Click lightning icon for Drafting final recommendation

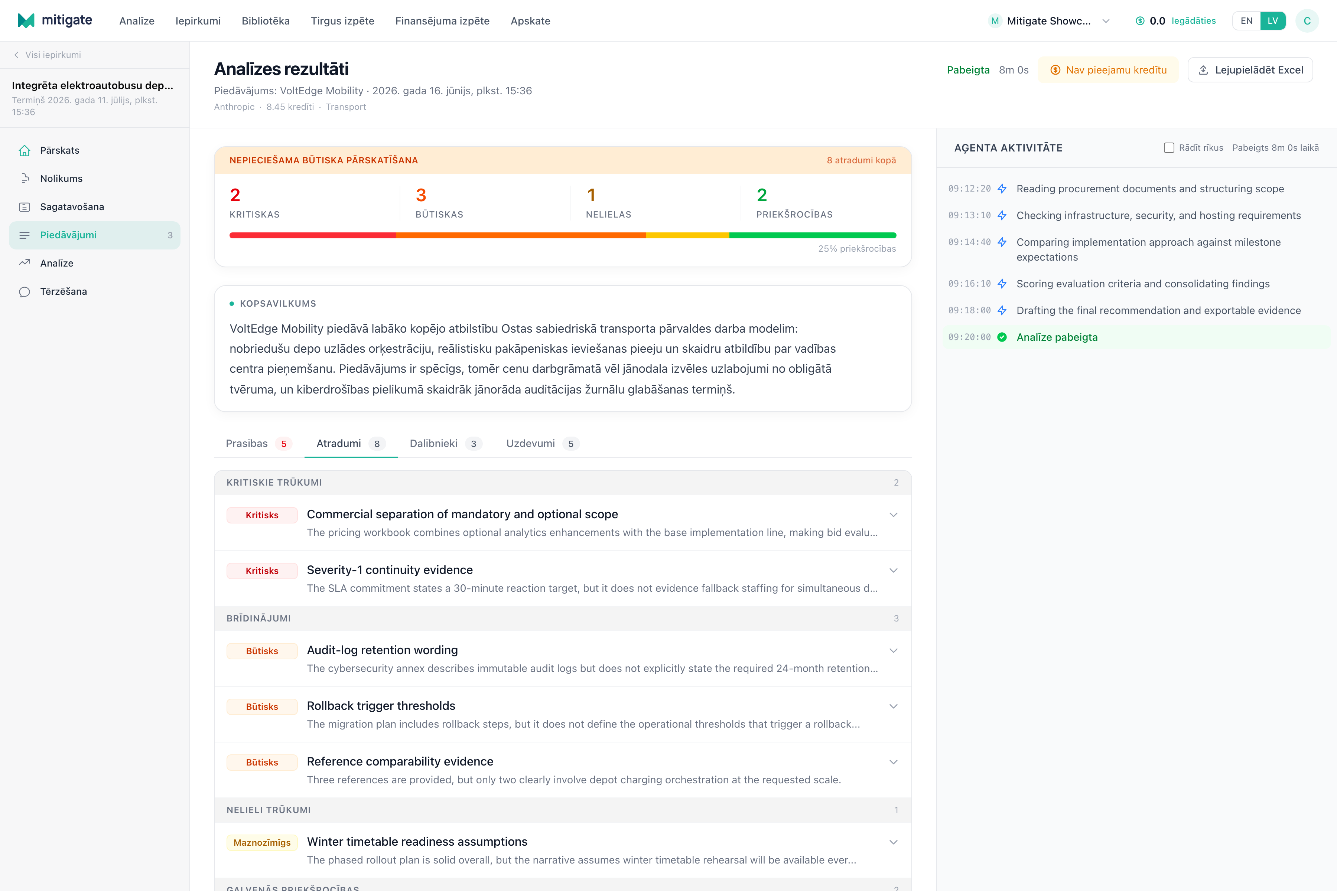(x=1002, y=310)
